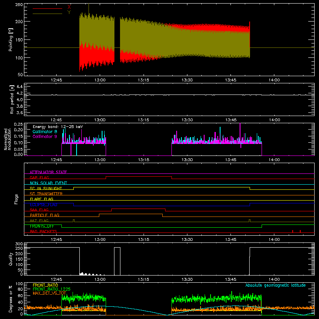Click the 80 value on Degrees axis
Screen dimensions: 319x319
tap(20, 289)
